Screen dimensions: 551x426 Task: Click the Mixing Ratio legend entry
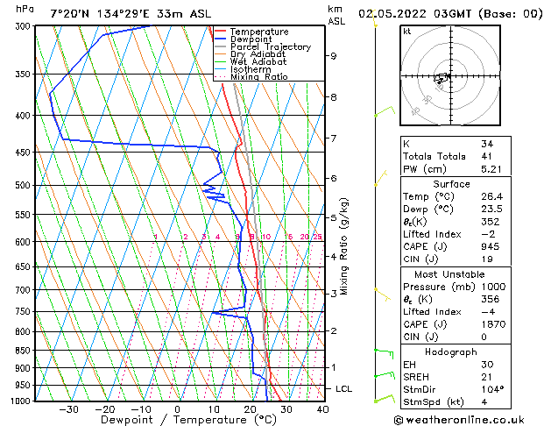coord(259,76)
